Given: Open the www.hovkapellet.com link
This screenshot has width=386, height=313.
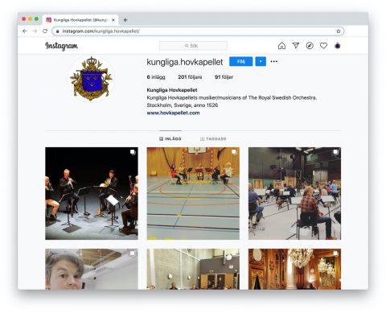Looking at the screenshot, I should point(173,113).
